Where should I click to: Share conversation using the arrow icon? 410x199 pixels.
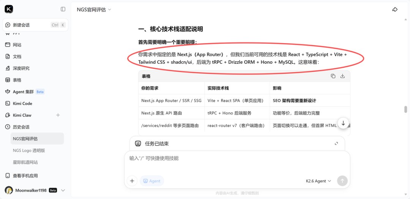[395, 9]
